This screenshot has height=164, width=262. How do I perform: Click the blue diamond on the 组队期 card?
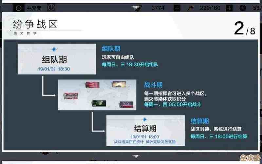click(x=54, y=49)
